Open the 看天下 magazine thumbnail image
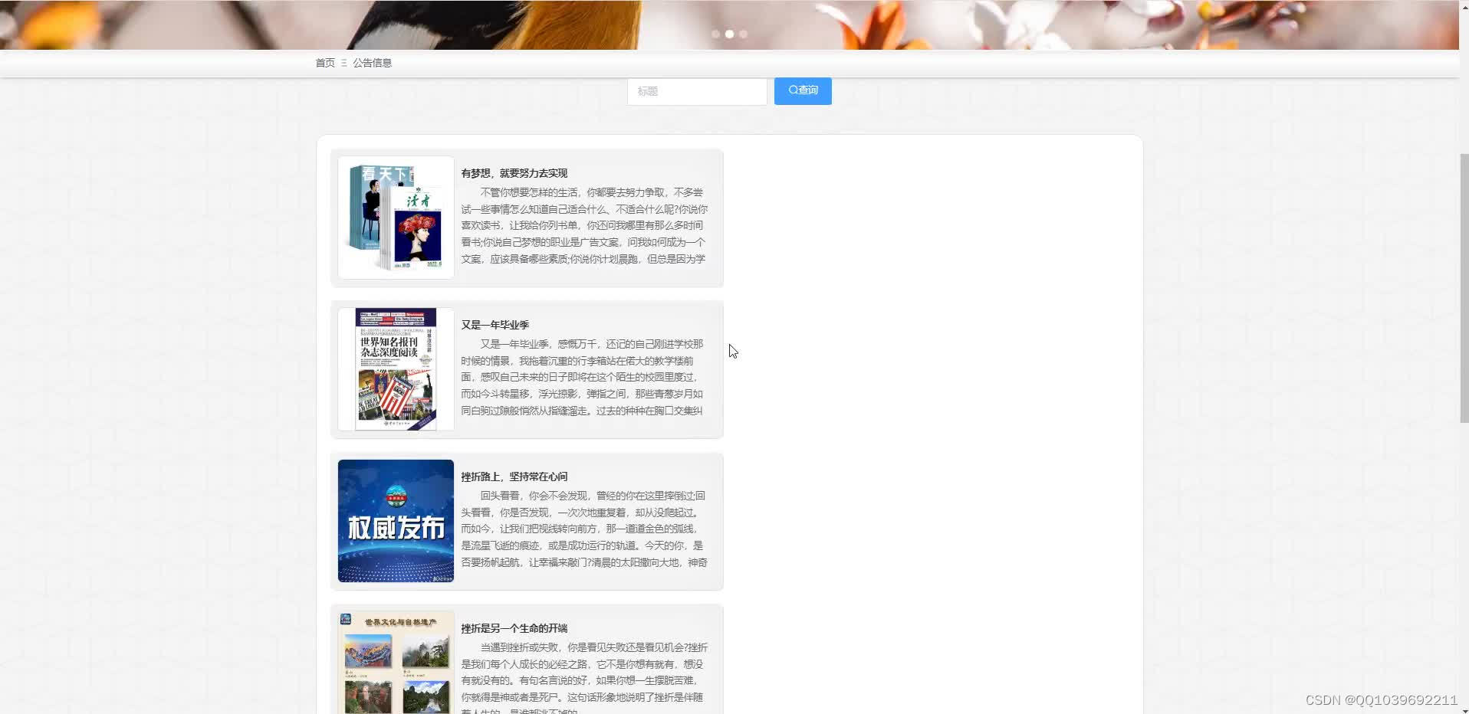This screenshot has height=714, width=1469. click(395, 217)
